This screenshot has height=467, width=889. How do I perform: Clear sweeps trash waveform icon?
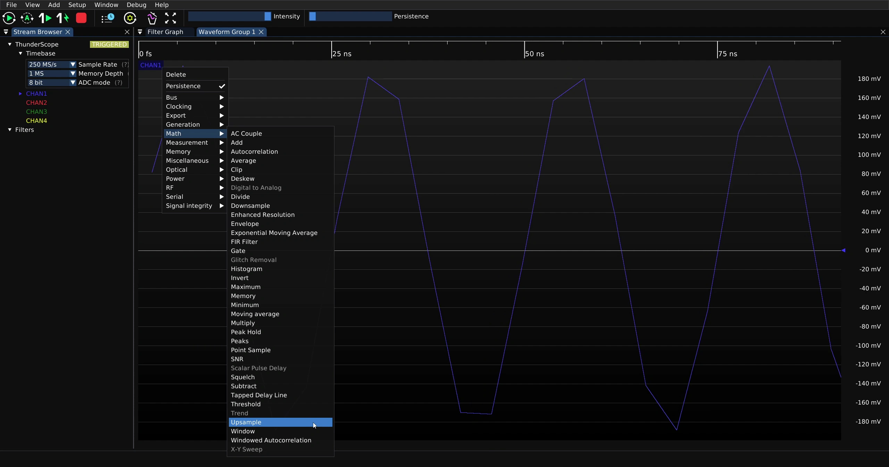152,18
